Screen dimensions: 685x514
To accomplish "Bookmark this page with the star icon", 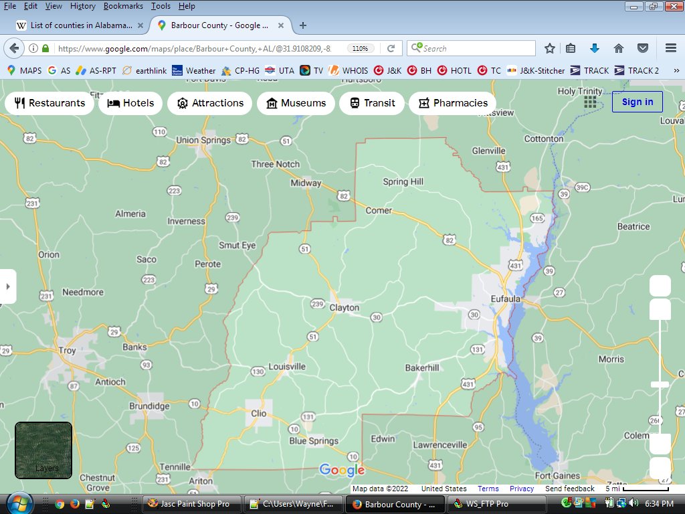I will pos(550,48).
